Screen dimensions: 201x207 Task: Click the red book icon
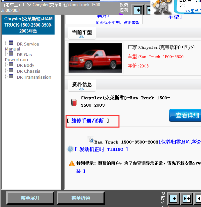tap(74, 102)
